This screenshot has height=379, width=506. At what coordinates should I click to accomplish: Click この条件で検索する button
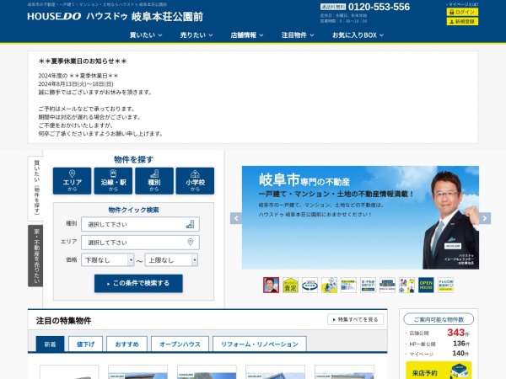click(x=138, y=283)
